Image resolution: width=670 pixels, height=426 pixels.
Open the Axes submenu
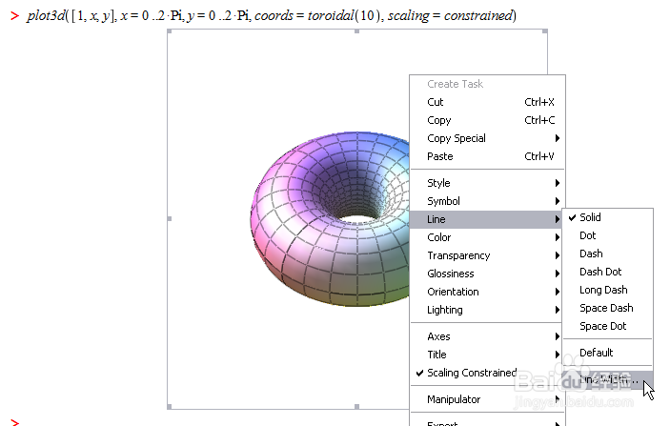(439, 336)
